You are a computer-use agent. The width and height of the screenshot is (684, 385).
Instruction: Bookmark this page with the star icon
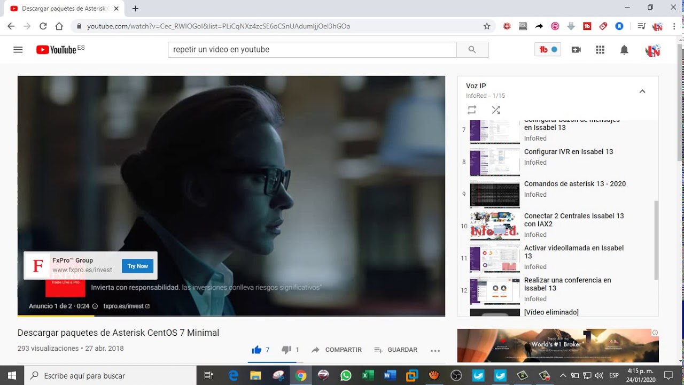click(487, 26)
